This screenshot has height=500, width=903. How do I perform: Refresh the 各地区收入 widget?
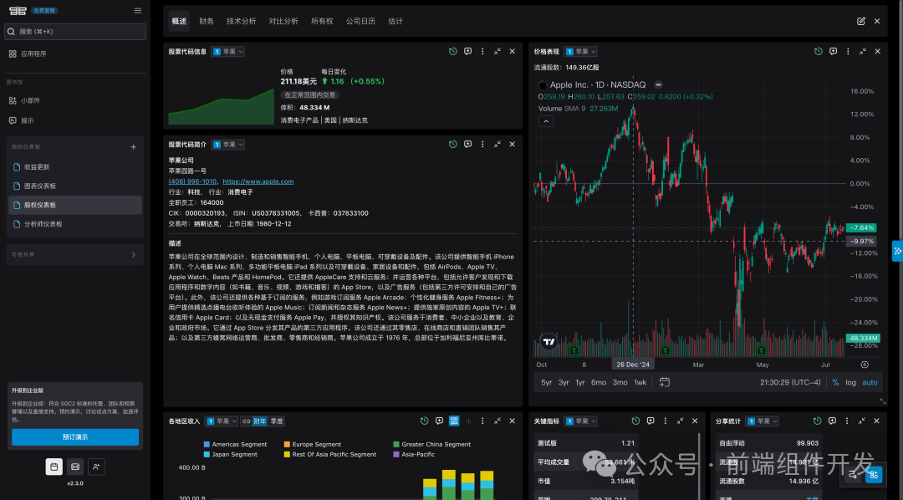coord(425,421)
